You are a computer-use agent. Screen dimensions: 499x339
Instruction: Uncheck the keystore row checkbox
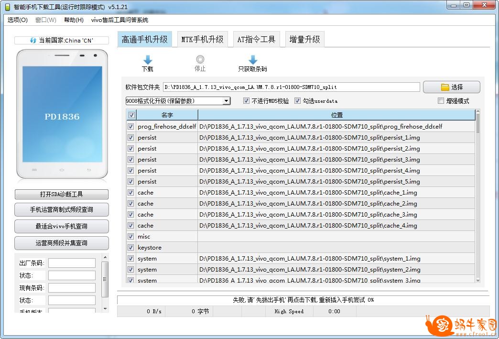pyautogui.click(x=130, y=247)
